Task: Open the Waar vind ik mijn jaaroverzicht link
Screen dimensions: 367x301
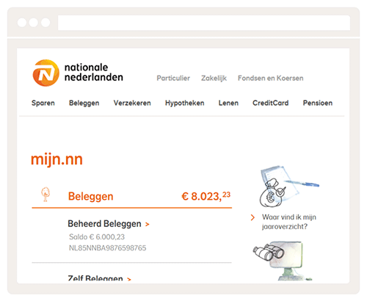Action: coord(289,222)
